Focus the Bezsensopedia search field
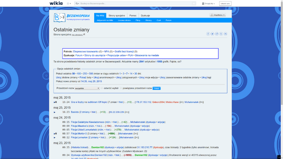The image size is (283, 159). point(135,4)
